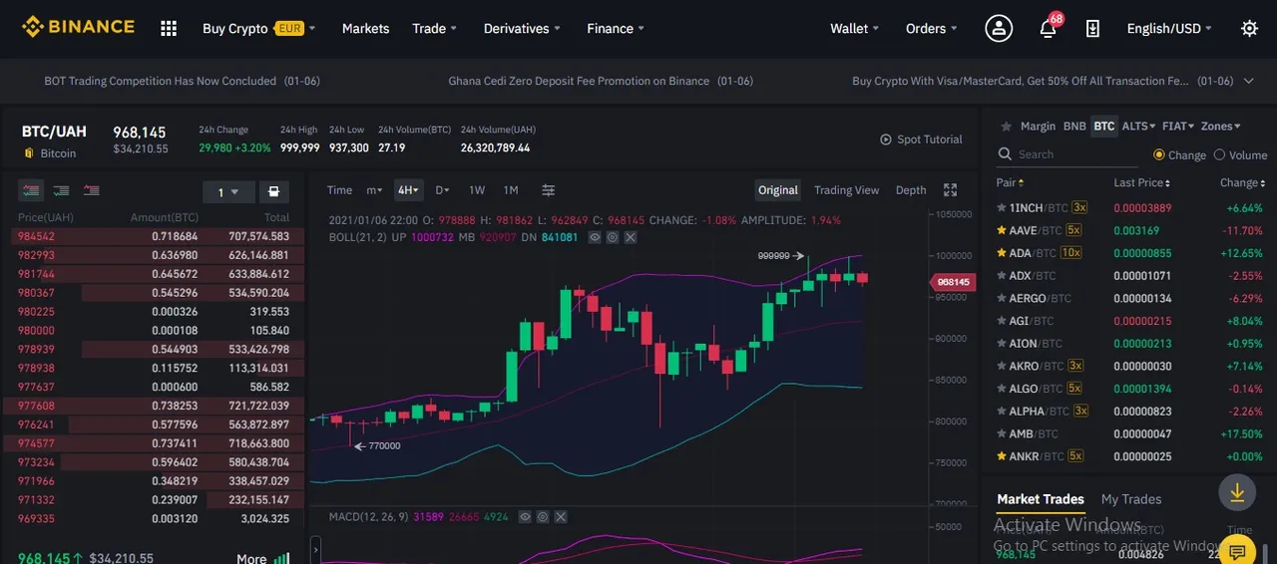Unfavorite the ADA/BTC pair star
This screenshot has height=564, width=1277.
click(x=1002, y=253)
